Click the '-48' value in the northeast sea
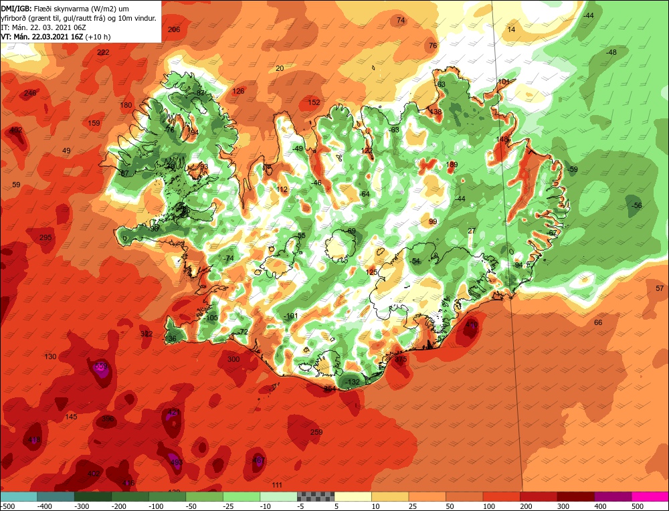 [x=611, y=52]
